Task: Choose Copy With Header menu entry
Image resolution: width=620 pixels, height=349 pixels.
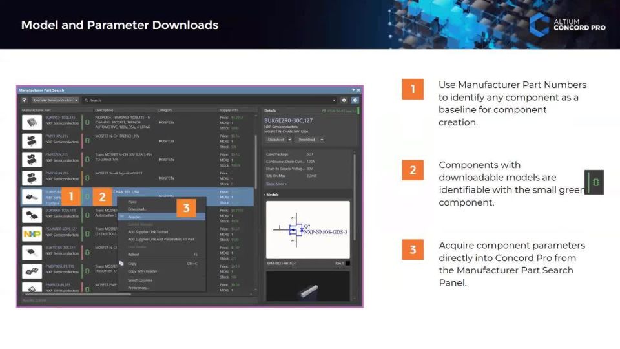Action: point(142,271)
